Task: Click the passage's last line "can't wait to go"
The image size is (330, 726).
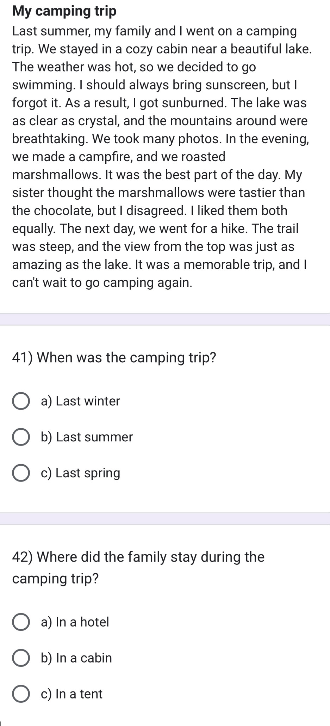Action: point(102,283)
